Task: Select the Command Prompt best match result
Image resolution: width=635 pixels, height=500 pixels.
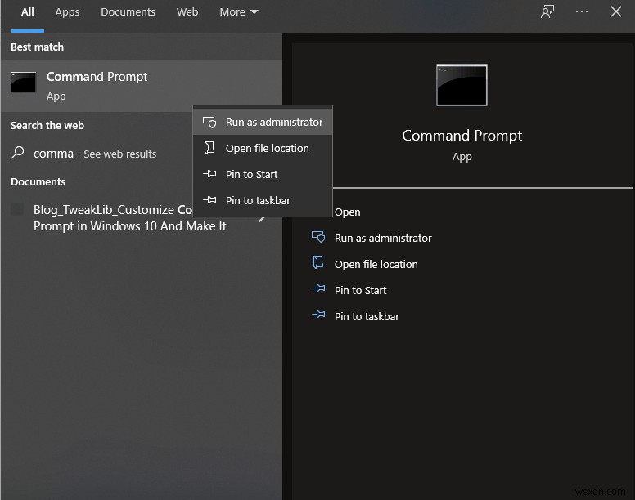Action: tap(141, 86)
